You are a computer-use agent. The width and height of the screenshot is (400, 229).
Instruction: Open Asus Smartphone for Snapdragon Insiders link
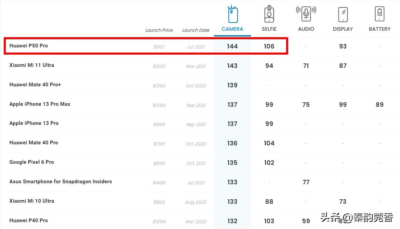point(61,182)
